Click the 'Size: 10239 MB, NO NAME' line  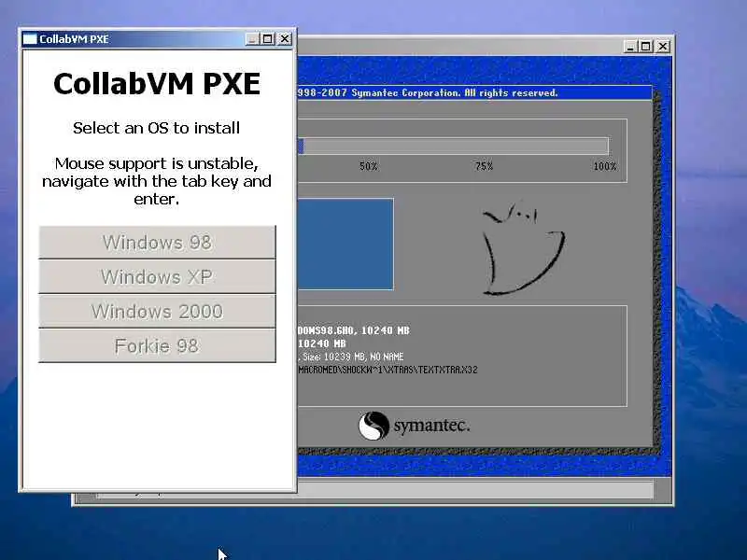pyautogui.click(x=353, y=357)
